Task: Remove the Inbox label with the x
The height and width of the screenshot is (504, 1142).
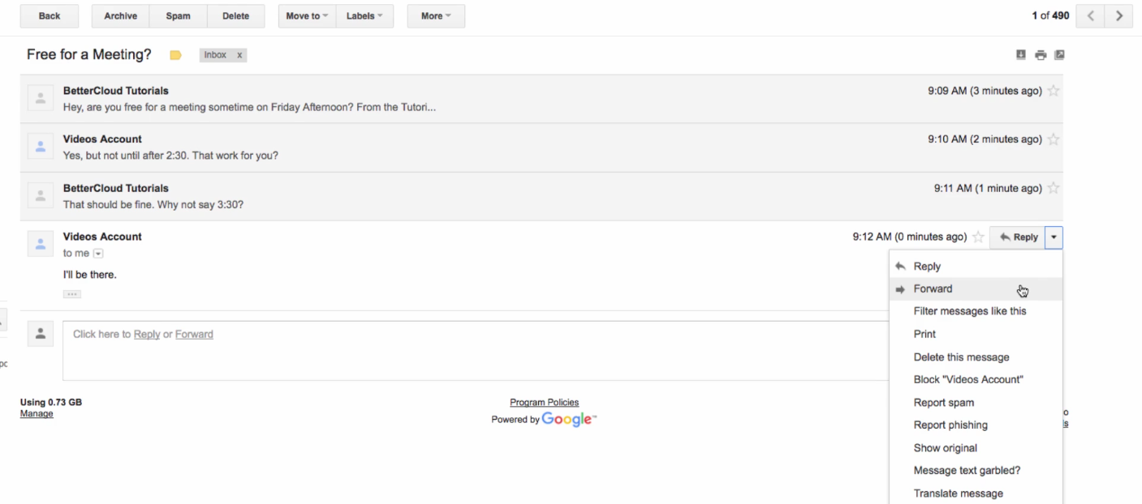Action: pos(239,55)
